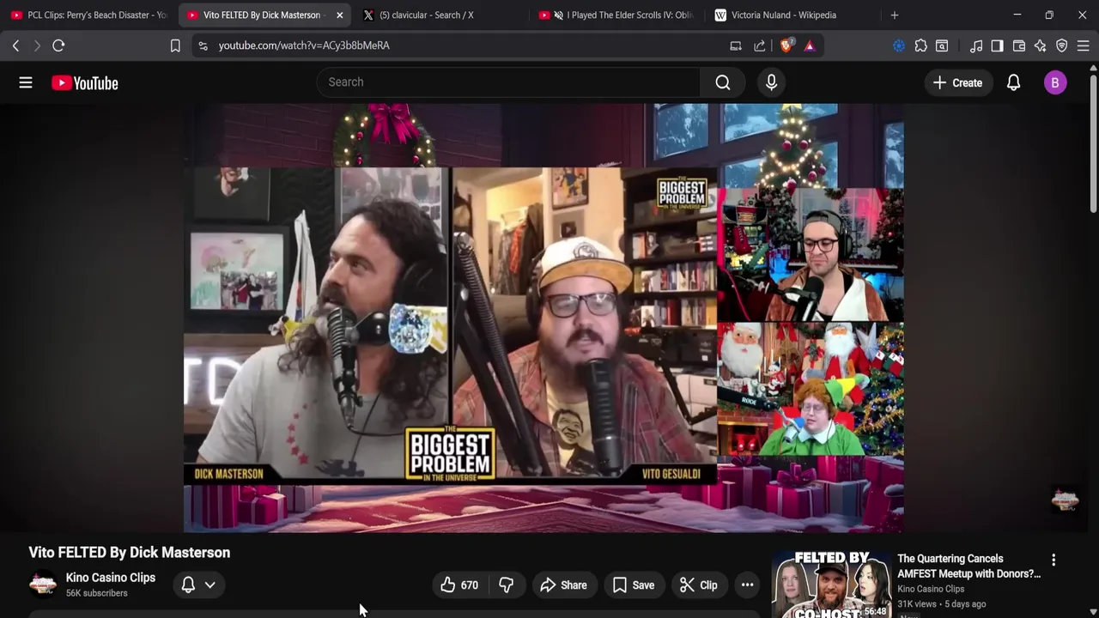Share the video
This screenshot has height=618, width=1099.
[563, 585]
